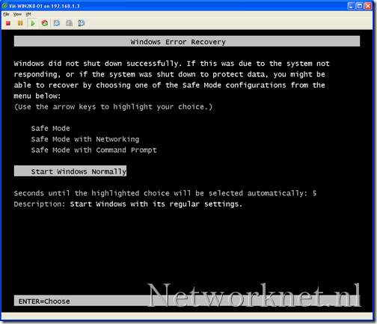Image resolution: width=377 pixels, height=324 pixels.
Task: Minimize the VM console window
Action: (351, 6)
